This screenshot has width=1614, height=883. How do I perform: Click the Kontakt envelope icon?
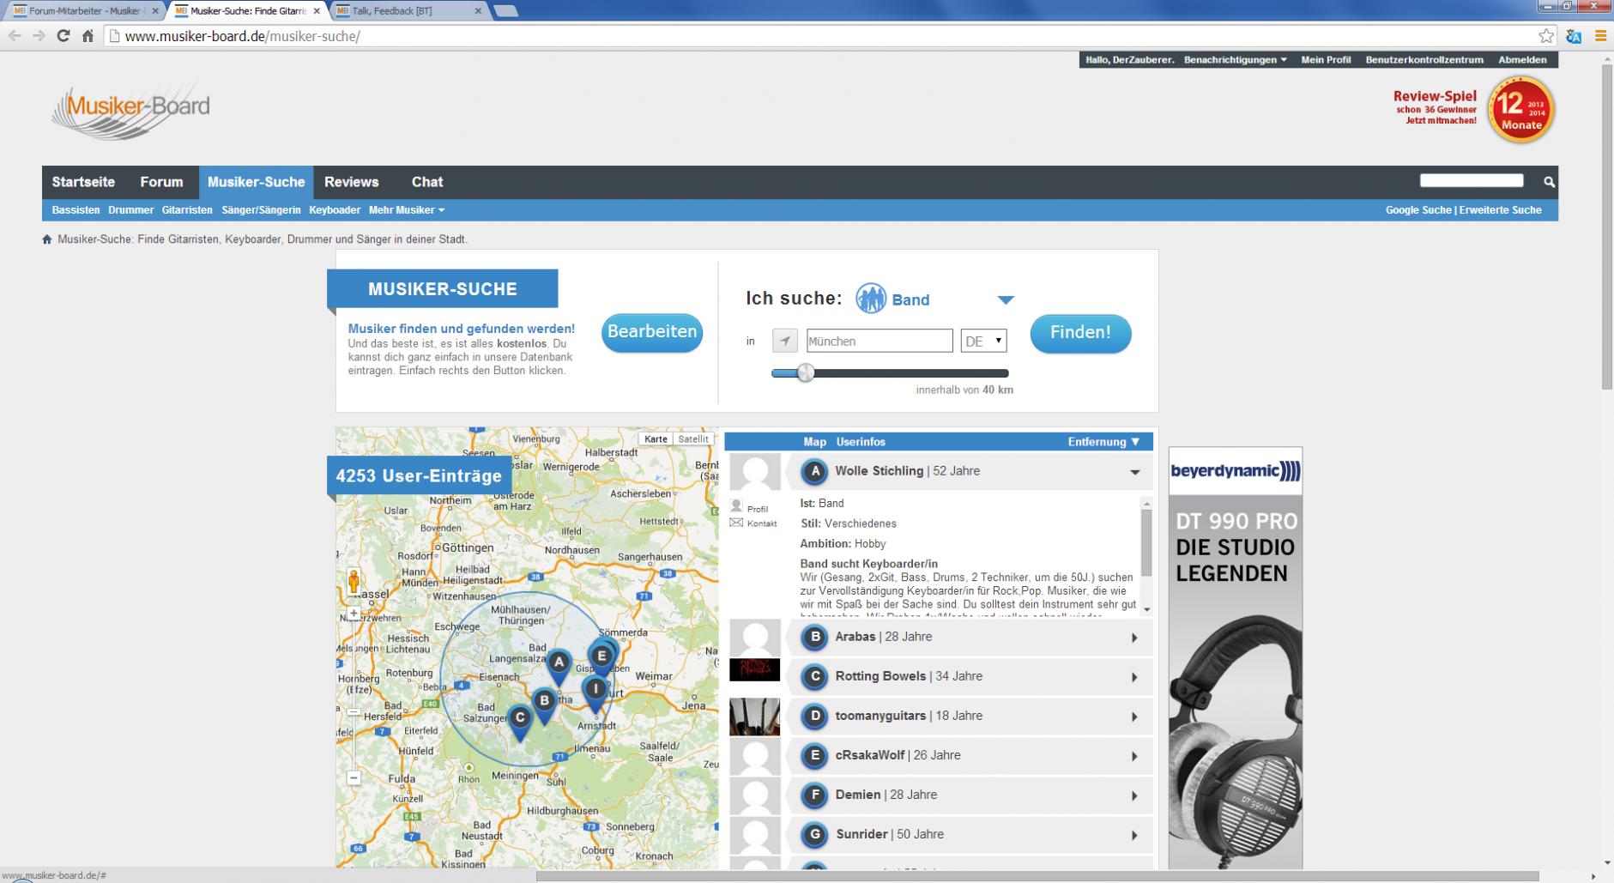(x=736, y=523)
